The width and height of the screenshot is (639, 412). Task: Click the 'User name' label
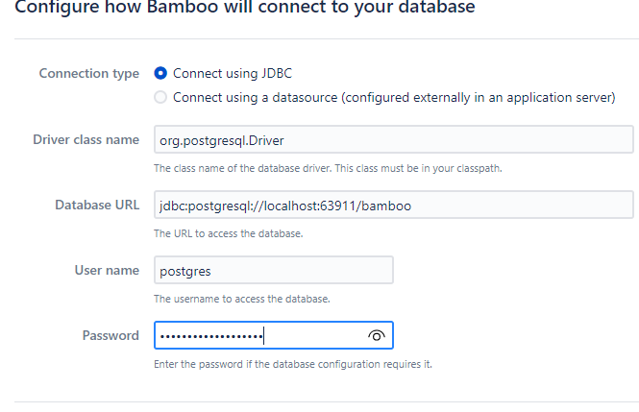tap(107, 271)
